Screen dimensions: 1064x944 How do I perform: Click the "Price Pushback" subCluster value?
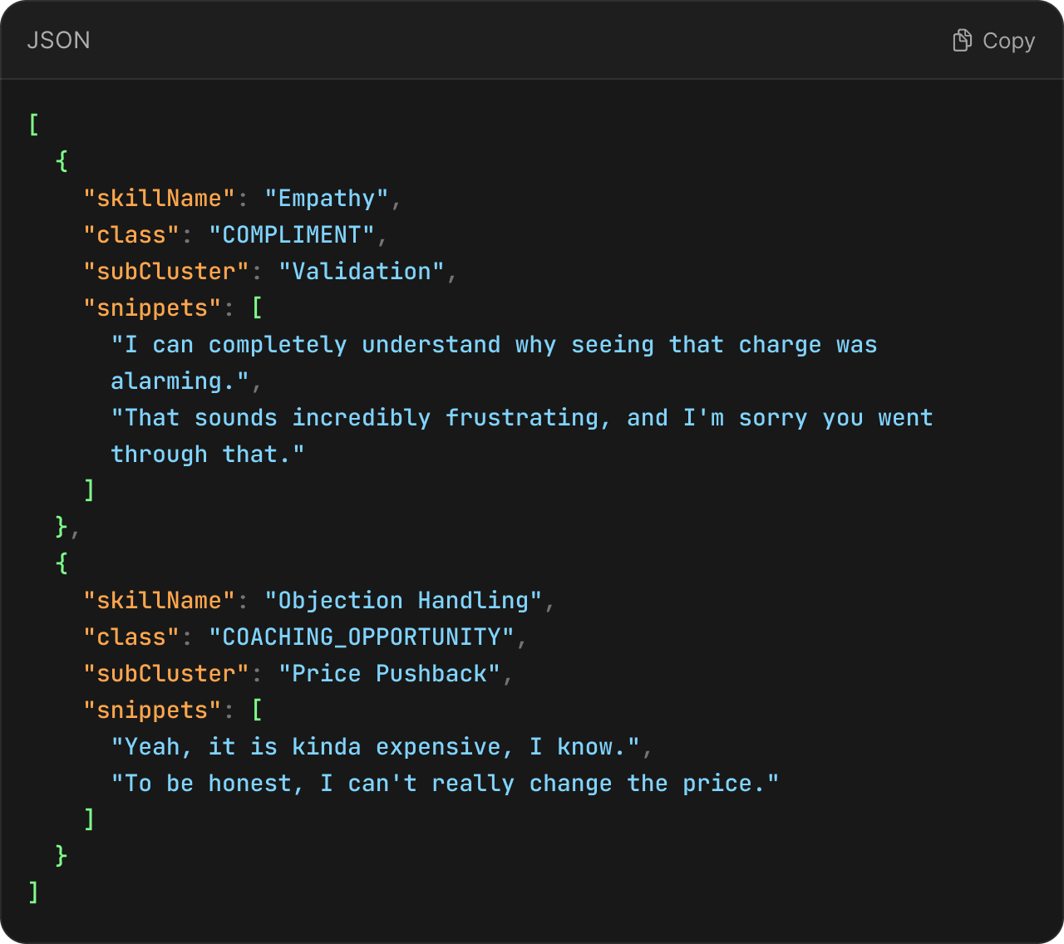[x=388, y=674]
